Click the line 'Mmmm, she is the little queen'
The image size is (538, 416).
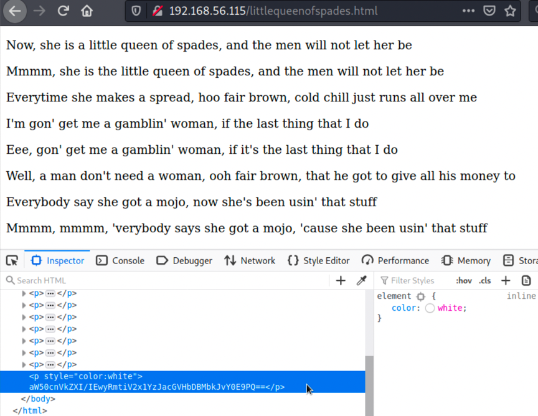click(225, 71)
